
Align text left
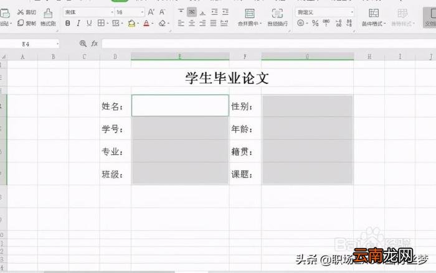tap(181, 24)
